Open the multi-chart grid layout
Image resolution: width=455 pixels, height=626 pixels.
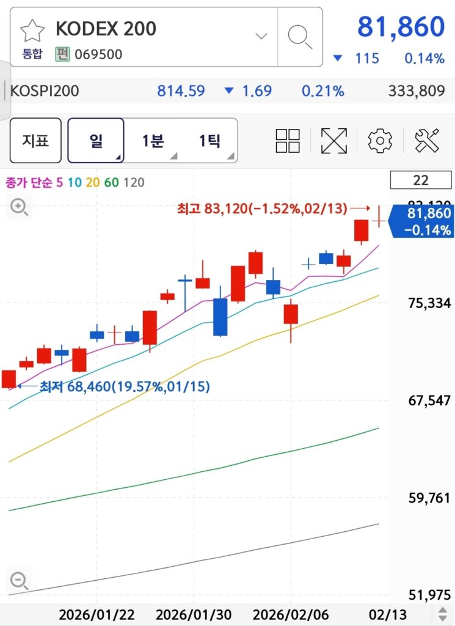click(288, 141)
